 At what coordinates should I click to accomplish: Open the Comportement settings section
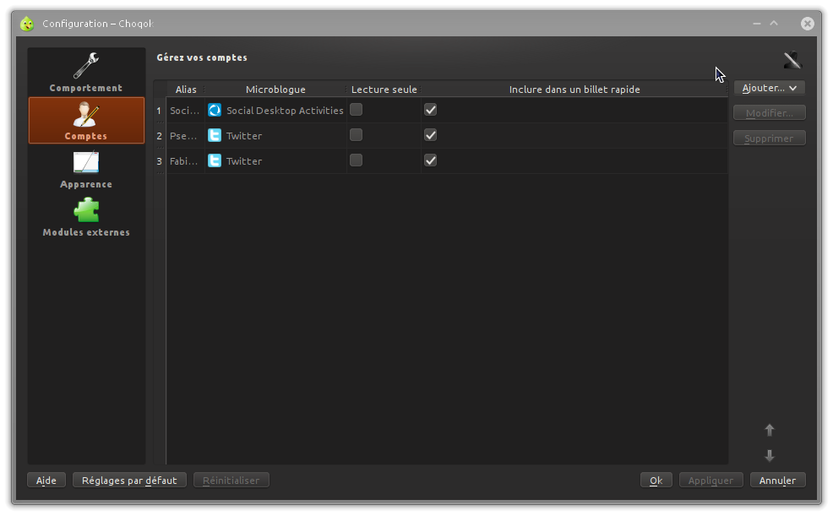86,72
